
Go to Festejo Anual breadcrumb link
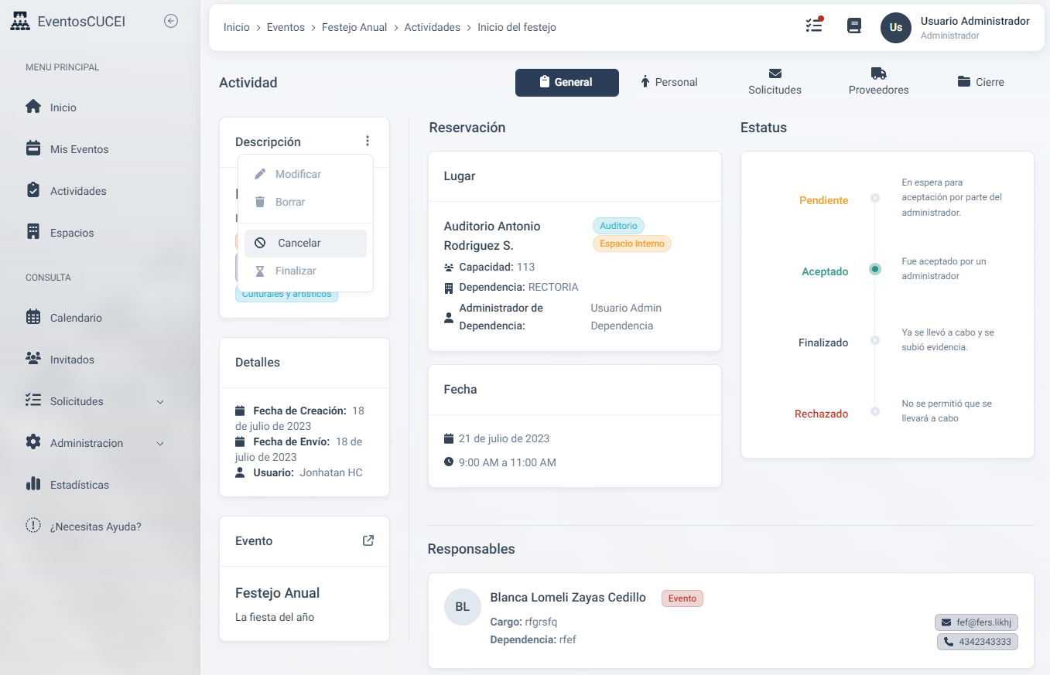(354, 27)
